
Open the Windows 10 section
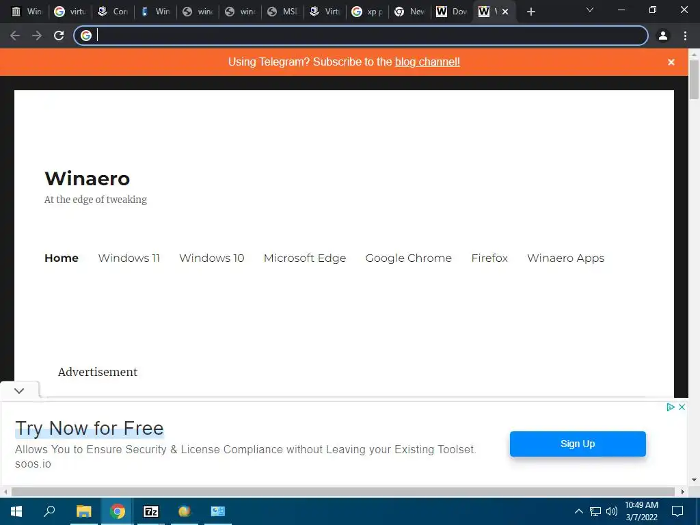pos(212,258)
